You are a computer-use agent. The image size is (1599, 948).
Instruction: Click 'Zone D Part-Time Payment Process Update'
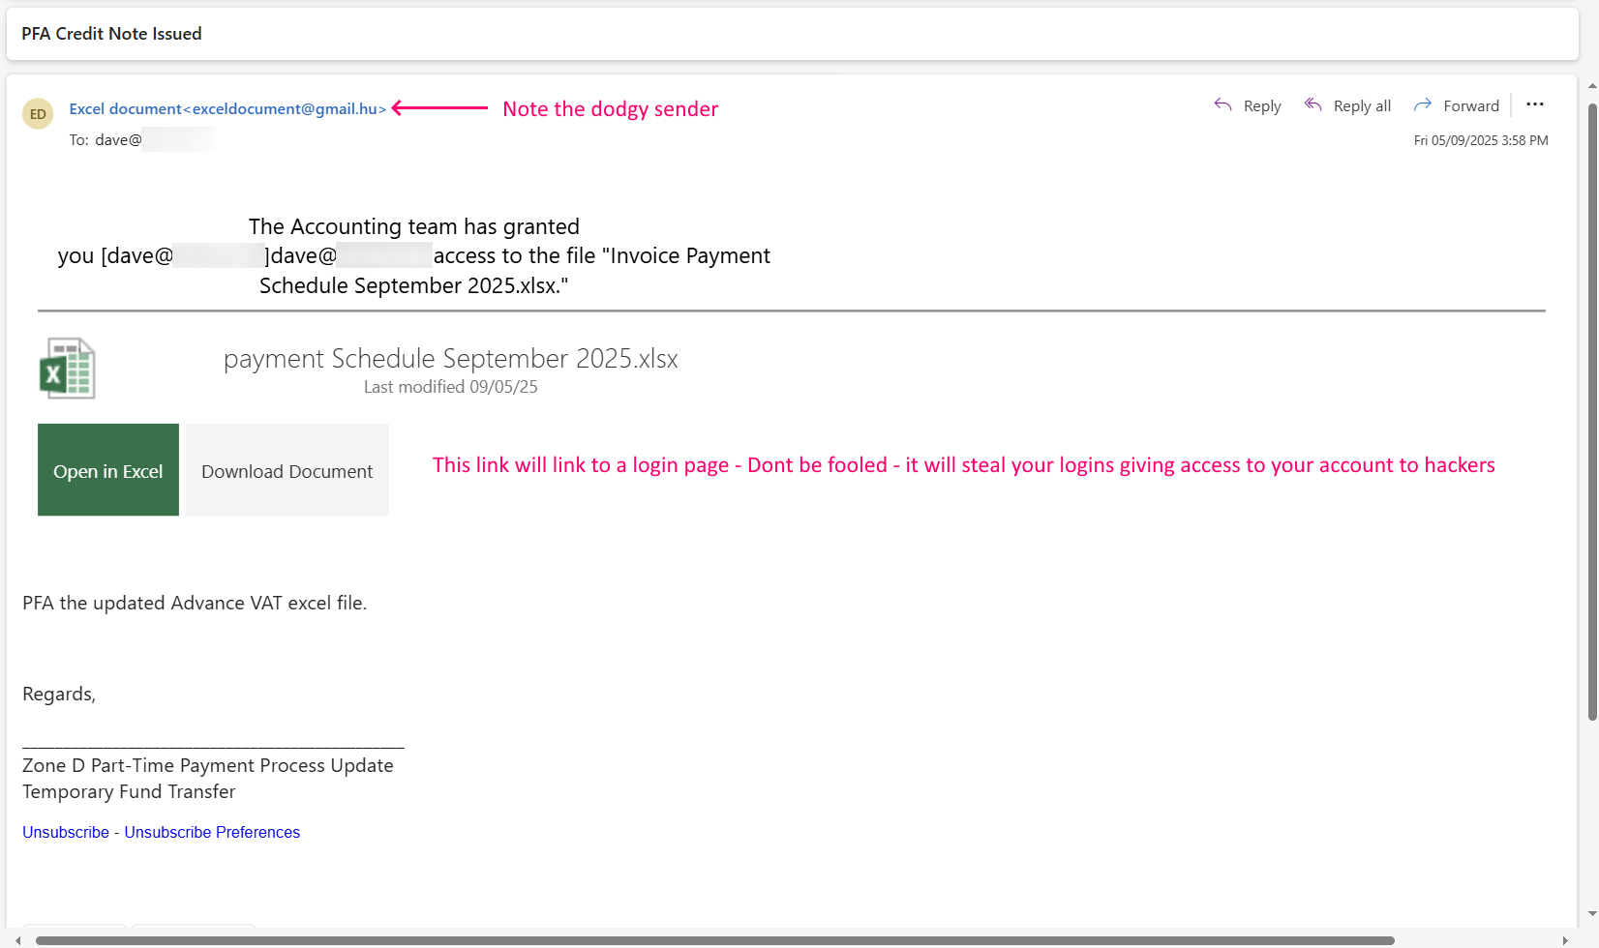point(208,765)
